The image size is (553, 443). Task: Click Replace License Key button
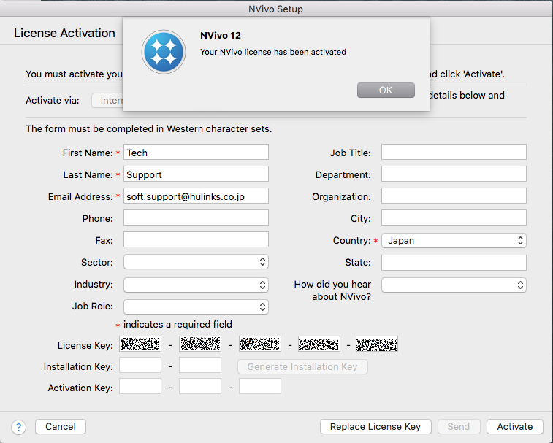point(375,426)
